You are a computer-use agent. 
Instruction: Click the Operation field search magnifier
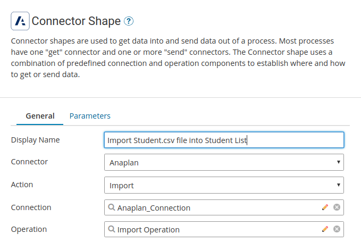coord(112,229)
